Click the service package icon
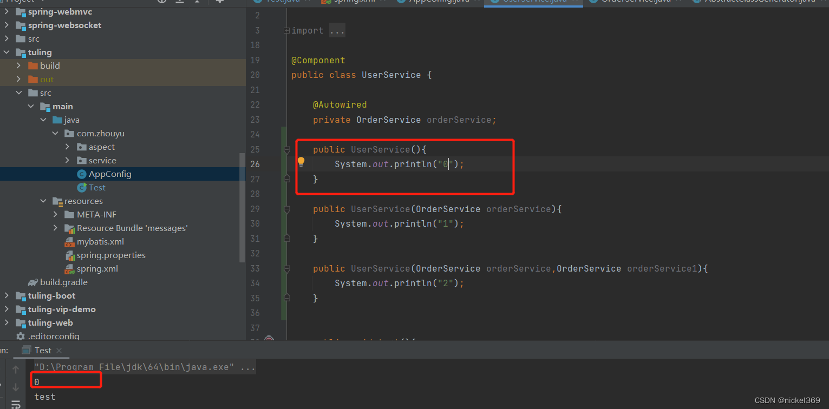The image size is (829, 409). click(82, 161)
